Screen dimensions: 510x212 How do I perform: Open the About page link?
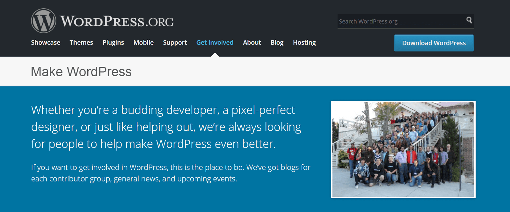252,43
